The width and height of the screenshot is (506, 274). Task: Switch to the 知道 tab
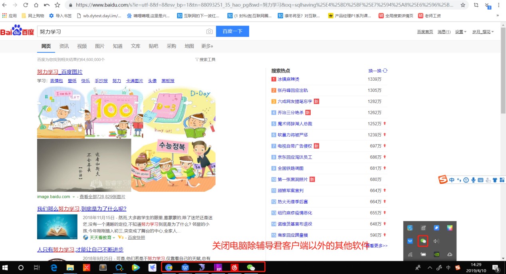[118, 46]
